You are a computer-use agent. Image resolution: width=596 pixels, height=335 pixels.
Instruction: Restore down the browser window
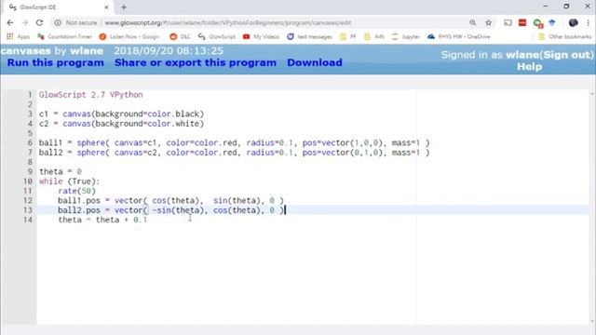coord(566,7)
